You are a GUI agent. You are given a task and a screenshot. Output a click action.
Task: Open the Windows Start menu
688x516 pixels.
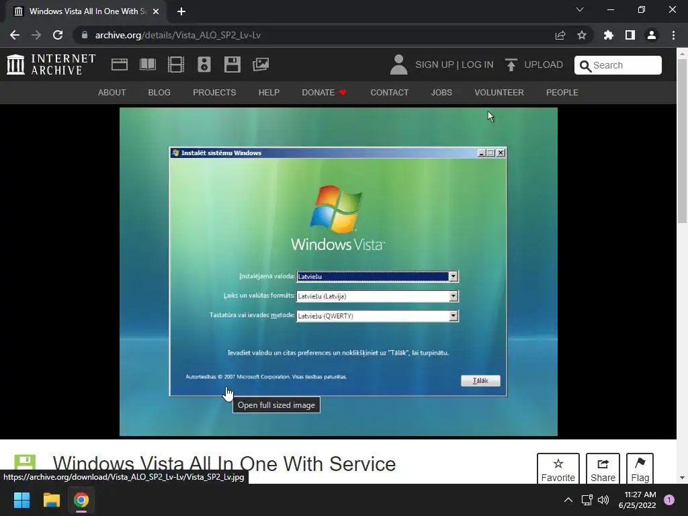coord(21,500)
